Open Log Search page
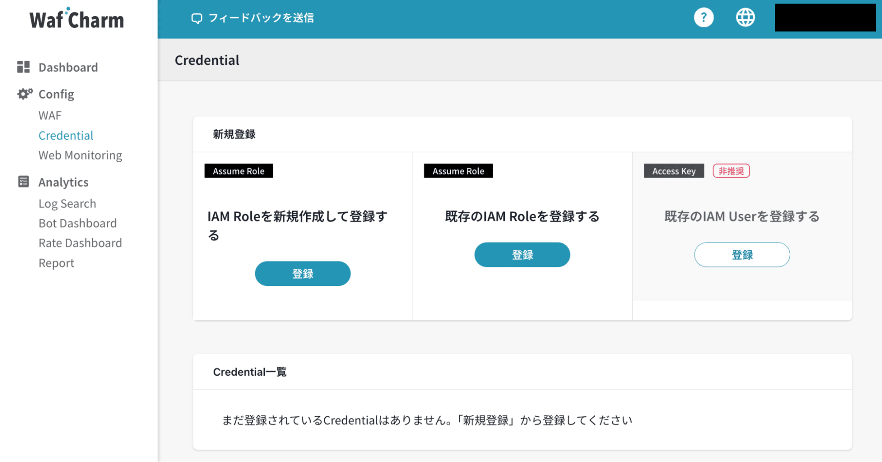The image size is (882, 462). tap(67, 203)
